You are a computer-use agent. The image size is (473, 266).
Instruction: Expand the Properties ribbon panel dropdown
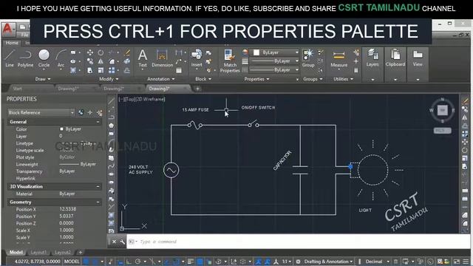tap(256, 79)
